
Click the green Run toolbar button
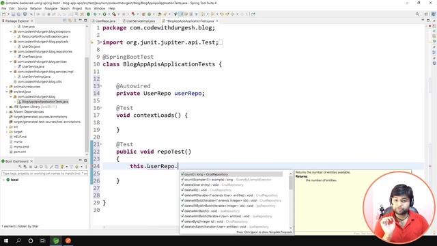pyautogui.click(x=104, y=14)
